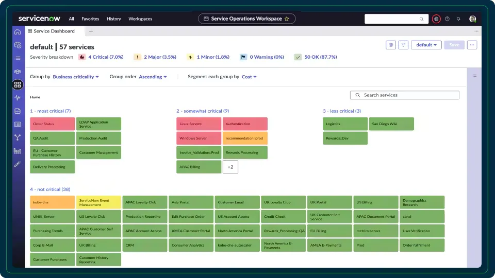Open the Logistics tile
Viewport: 495px width, 278px height.
click(x=345, y=124)
